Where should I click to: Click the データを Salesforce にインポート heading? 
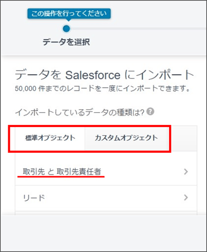[x=104, y=75]
